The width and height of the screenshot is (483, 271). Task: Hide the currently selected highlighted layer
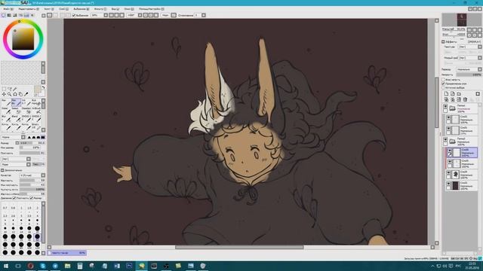[x=450, y=151]
